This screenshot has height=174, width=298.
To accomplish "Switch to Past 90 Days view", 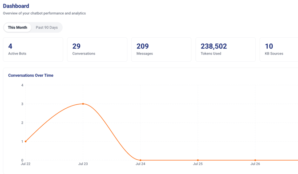I will pos(47,28).
